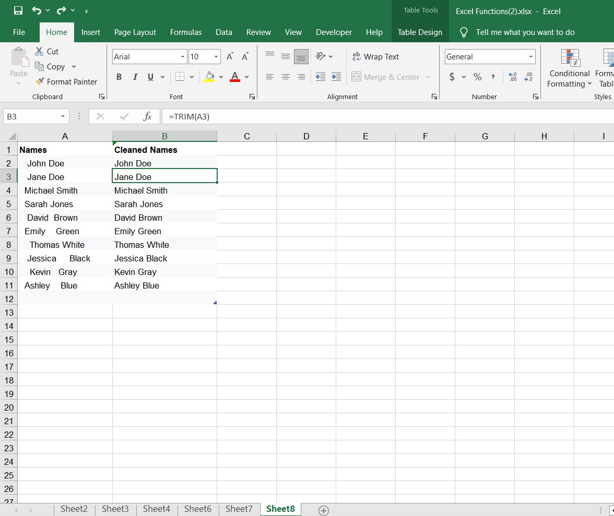Increase decimal places
Image resolution: width=614 pixels, height=516 pixels.
(512, 77)
